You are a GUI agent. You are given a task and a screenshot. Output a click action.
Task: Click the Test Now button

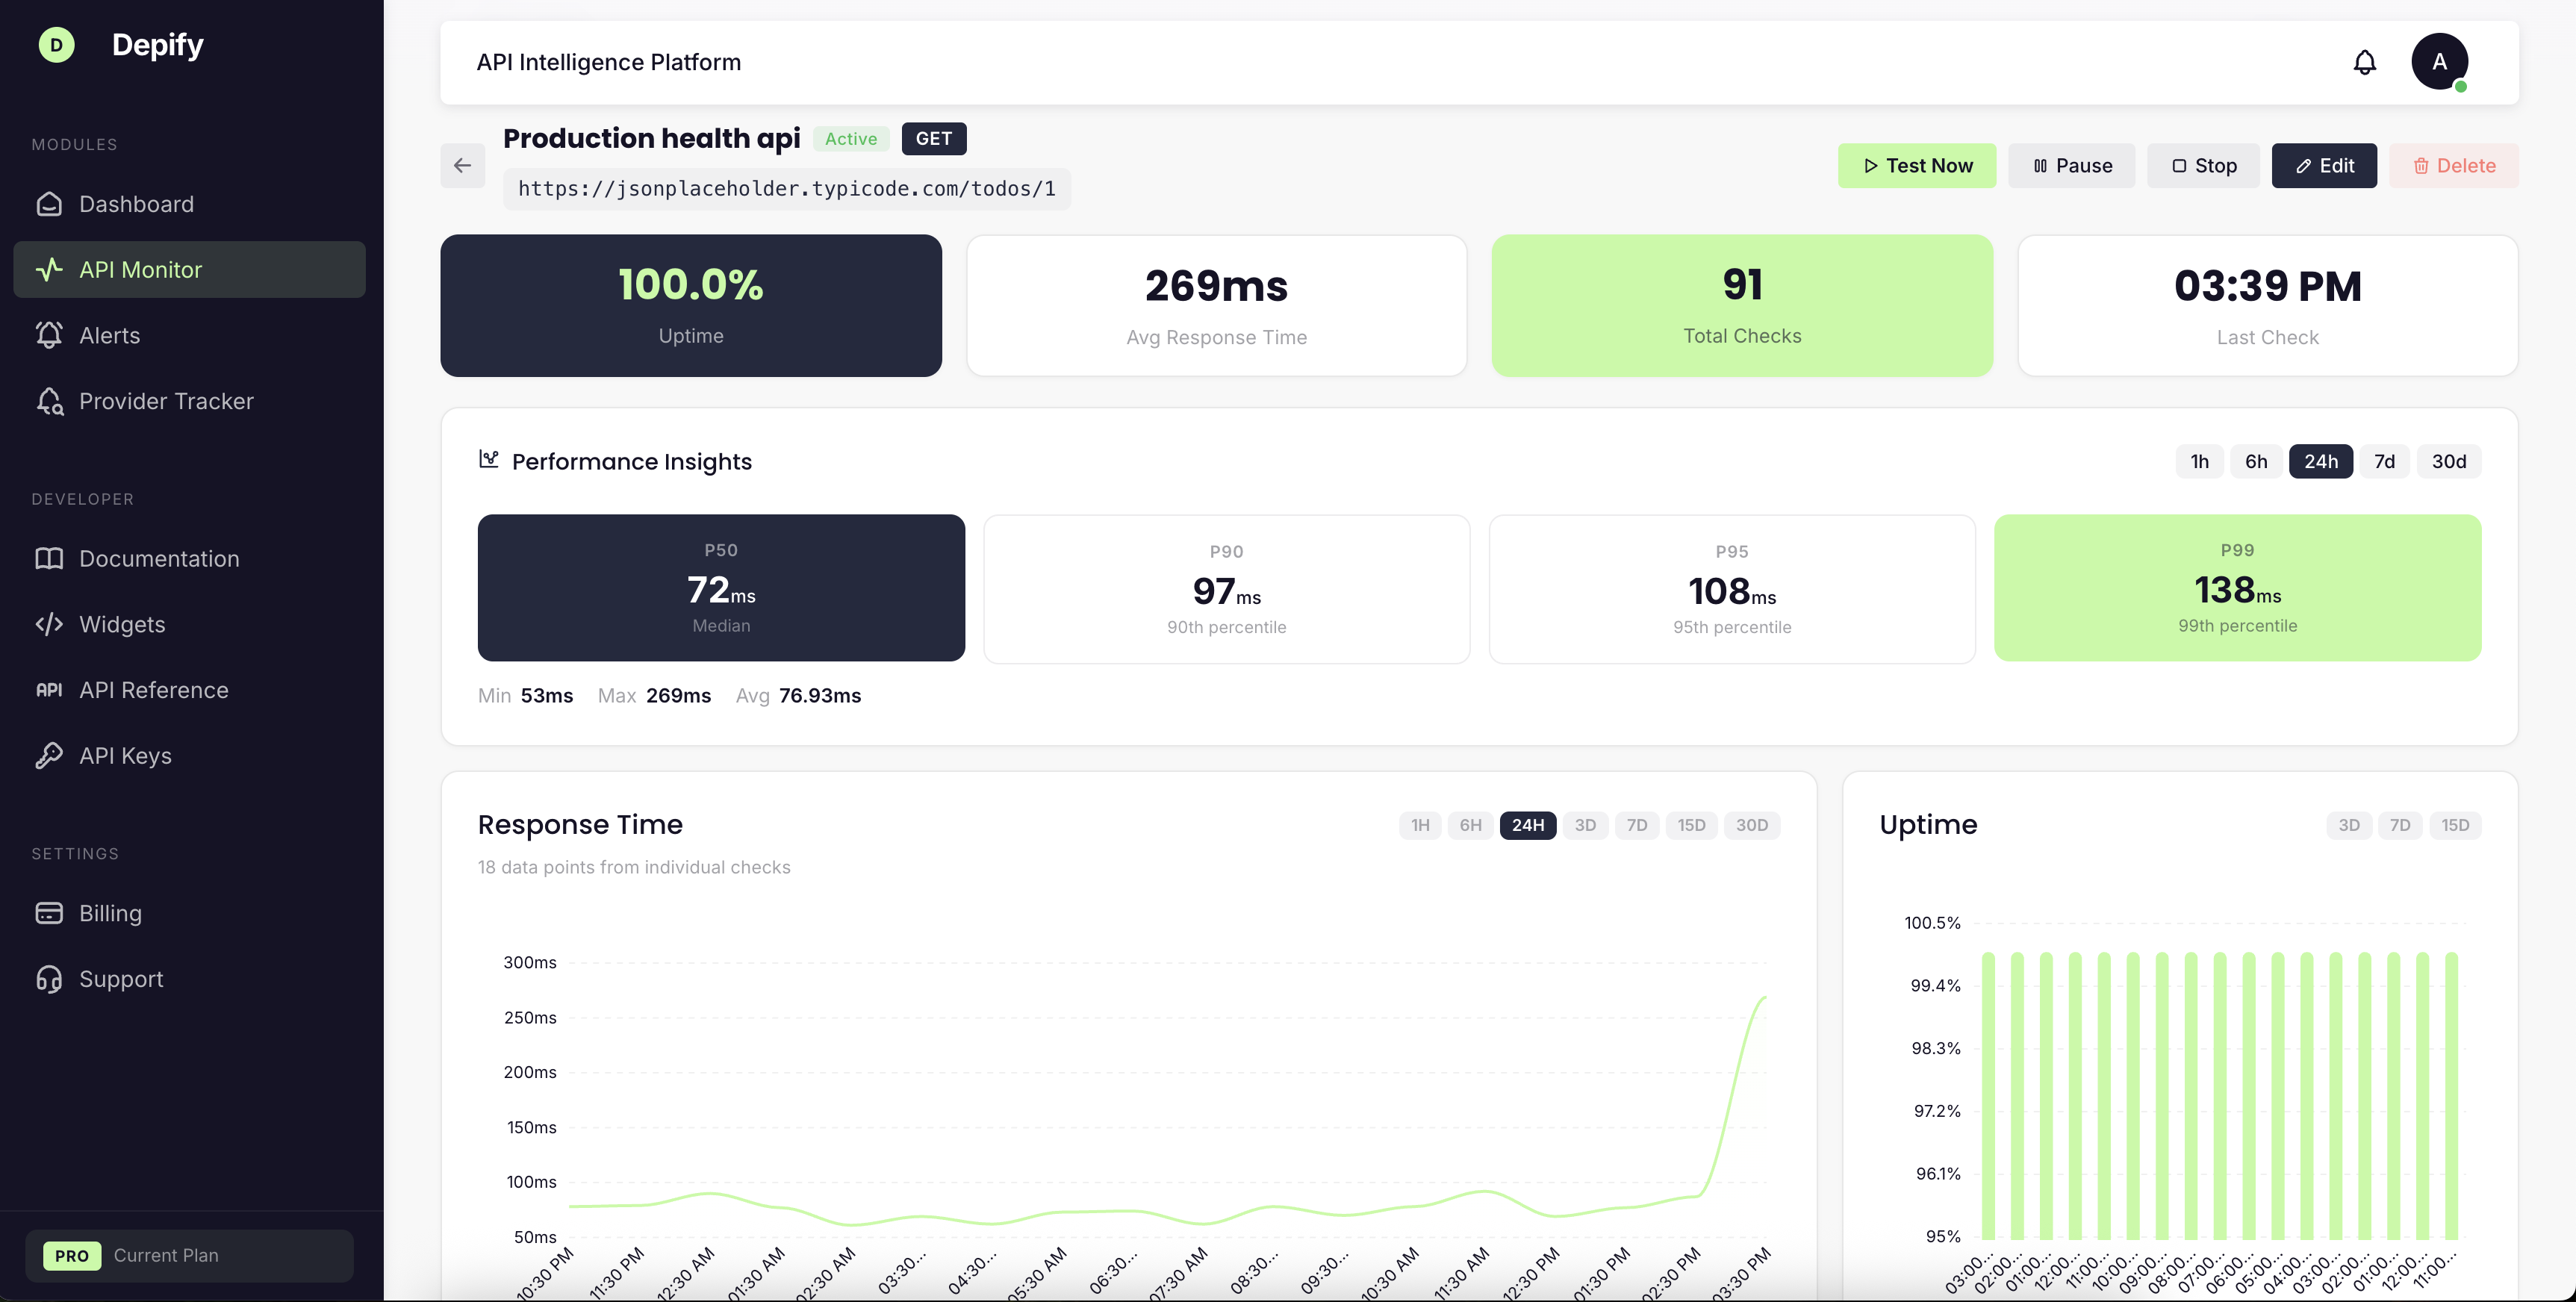(1916, 165)
